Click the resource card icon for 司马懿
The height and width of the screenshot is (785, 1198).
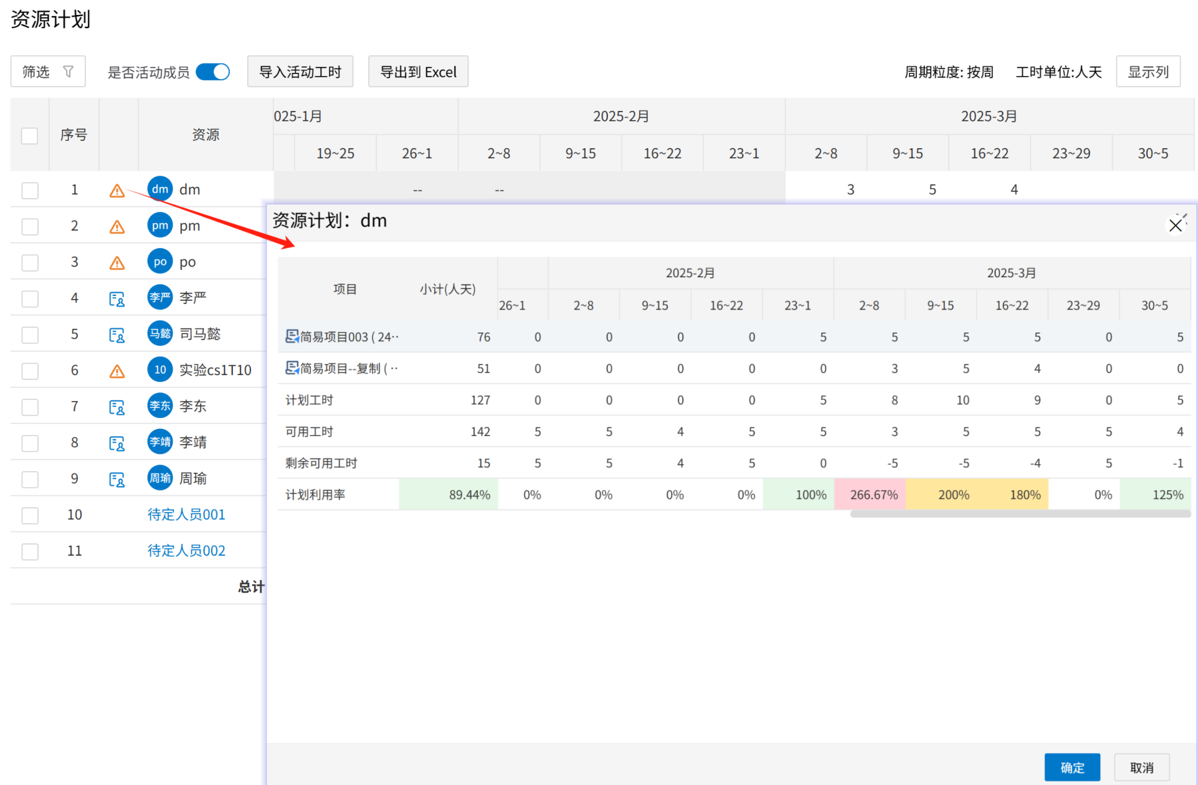[x=116, y=335]
